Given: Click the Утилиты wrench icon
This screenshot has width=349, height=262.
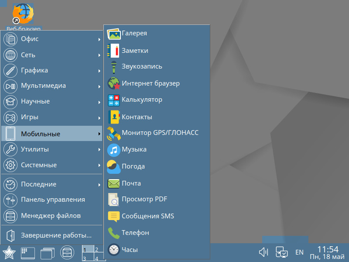Looking at the screenshot, I should click(x=10, y=149).
